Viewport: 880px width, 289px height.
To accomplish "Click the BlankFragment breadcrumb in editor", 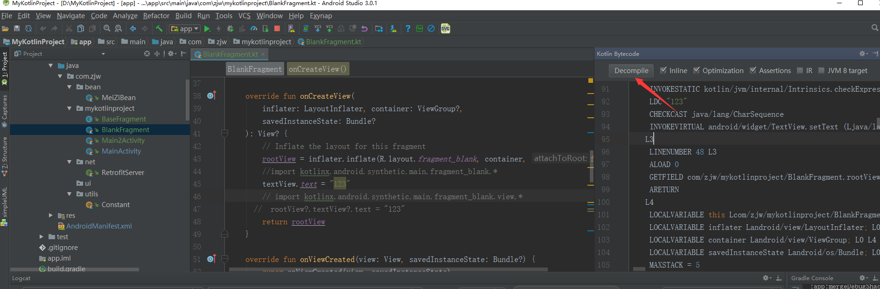I will 254,69.
